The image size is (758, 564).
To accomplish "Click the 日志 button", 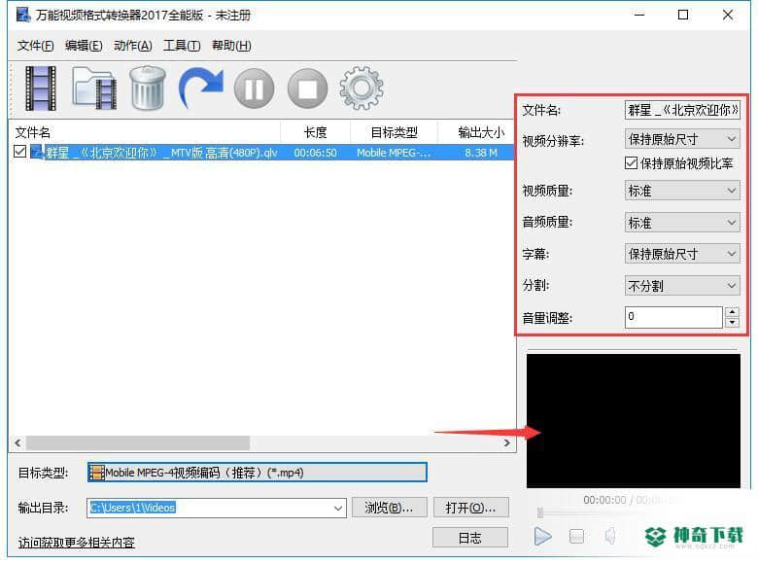I will (x=470, y=538).
